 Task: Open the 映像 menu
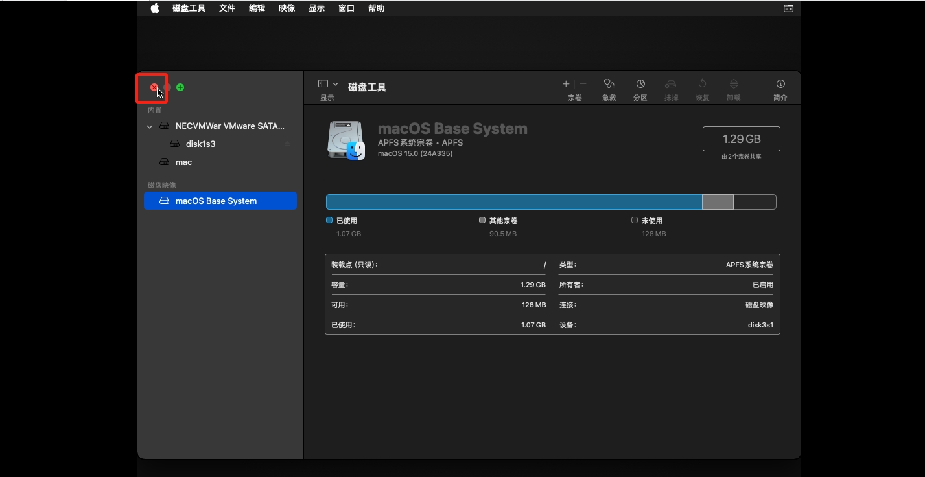(x=287, y=8)
